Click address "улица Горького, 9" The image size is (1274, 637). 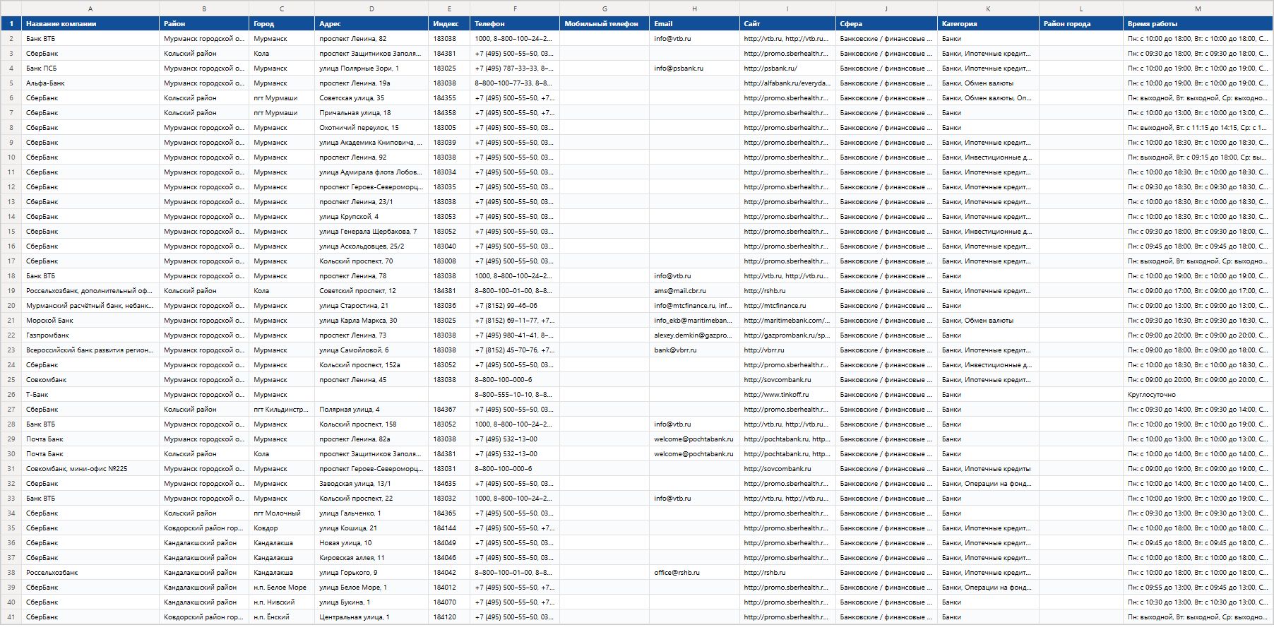[371, 573]
